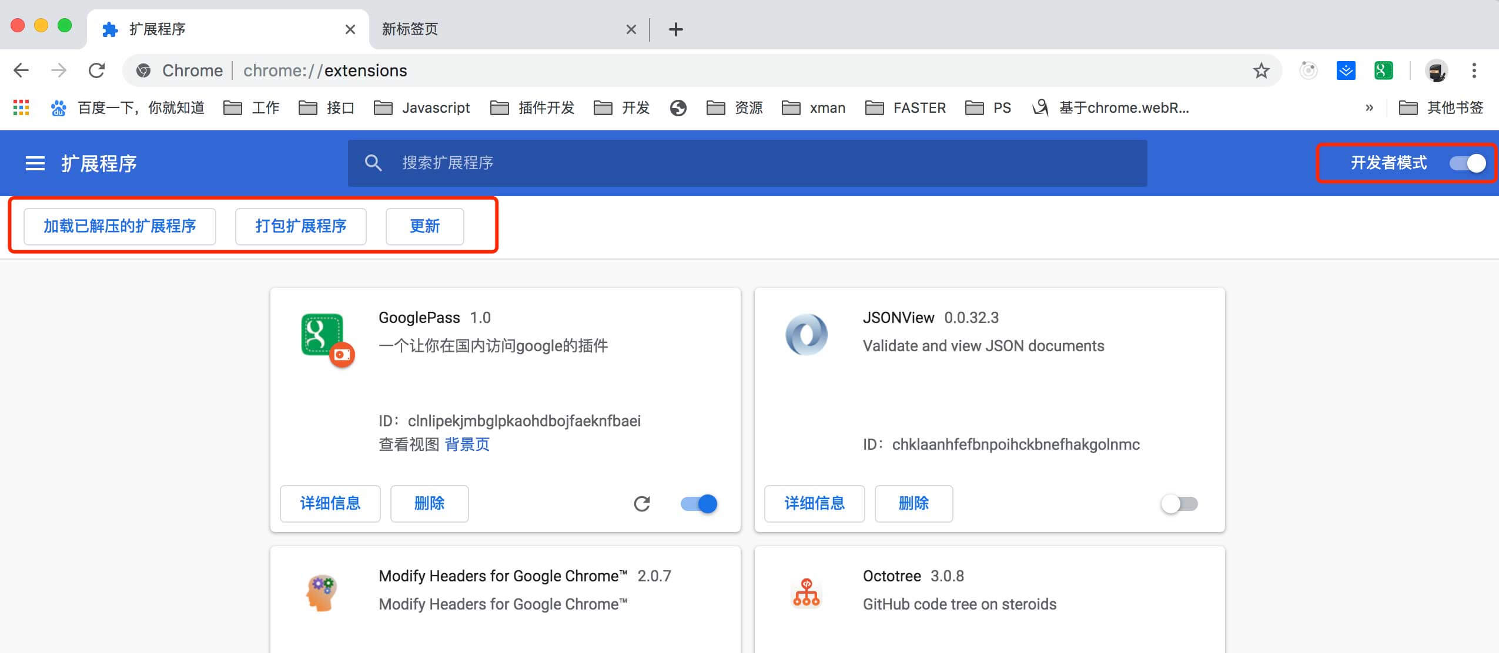The width and height of the screenshot is (1499, 653).
Task: Focus the 搜索扩展程序 search field
Action: pyautogui.click(x=747, y=163)
